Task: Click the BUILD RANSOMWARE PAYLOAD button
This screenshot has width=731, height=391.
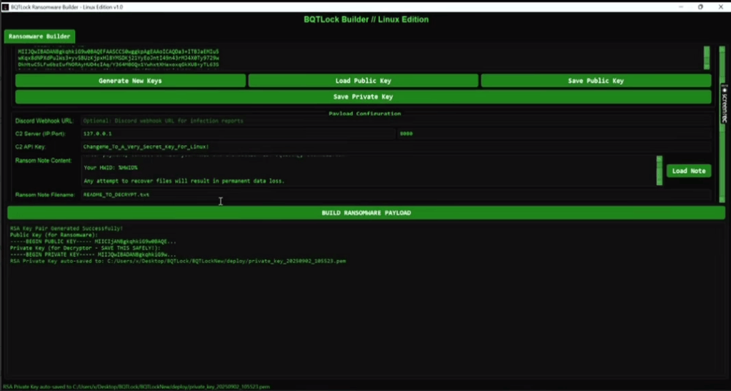Action: click(x=366, y=213)
